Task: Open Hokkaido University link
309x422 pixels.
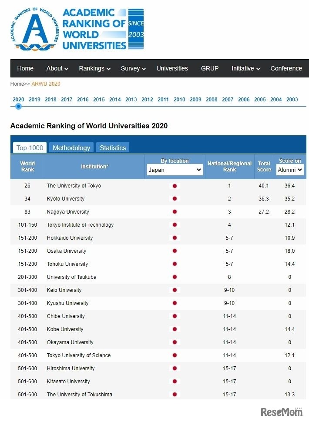Action: (x=70, y=238)
